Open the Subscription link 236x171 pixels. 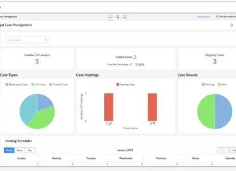(x=204, y=17)
